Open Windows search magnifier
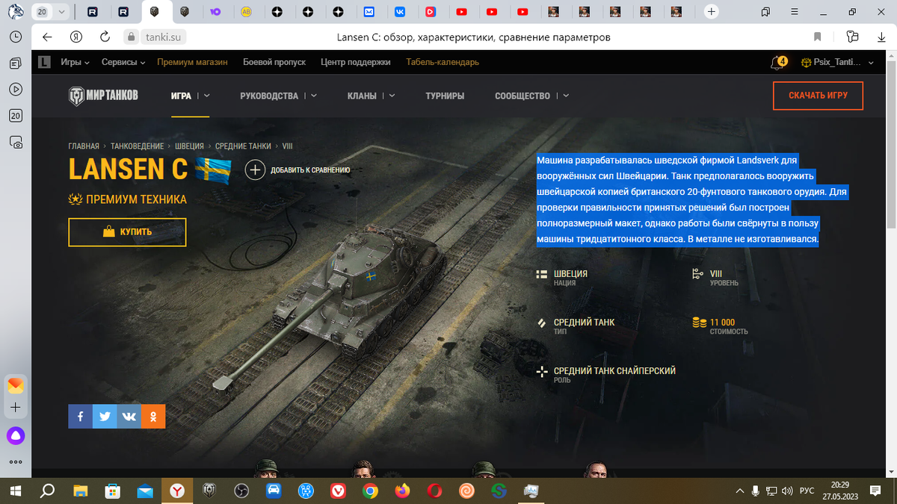 click(47, 491)
